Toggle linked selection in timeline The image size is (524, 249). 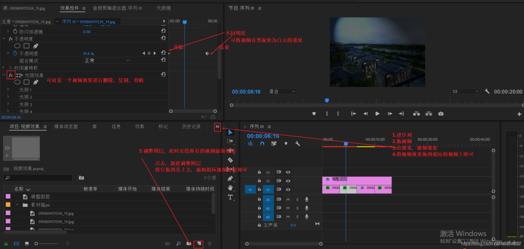[x=274, y=143]
